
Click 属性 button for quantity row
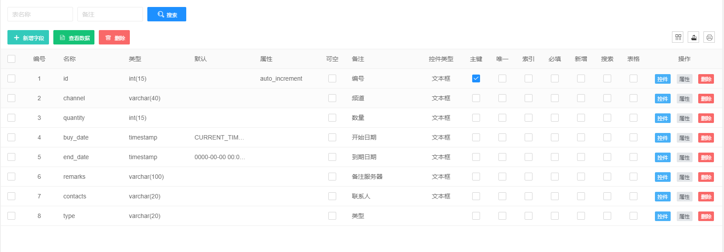(684, 118)
